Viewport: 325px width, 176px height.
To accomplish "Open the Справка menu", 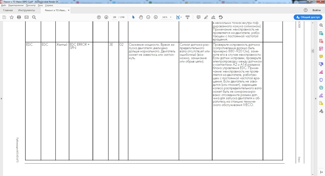I will click(x=49, y=5).
